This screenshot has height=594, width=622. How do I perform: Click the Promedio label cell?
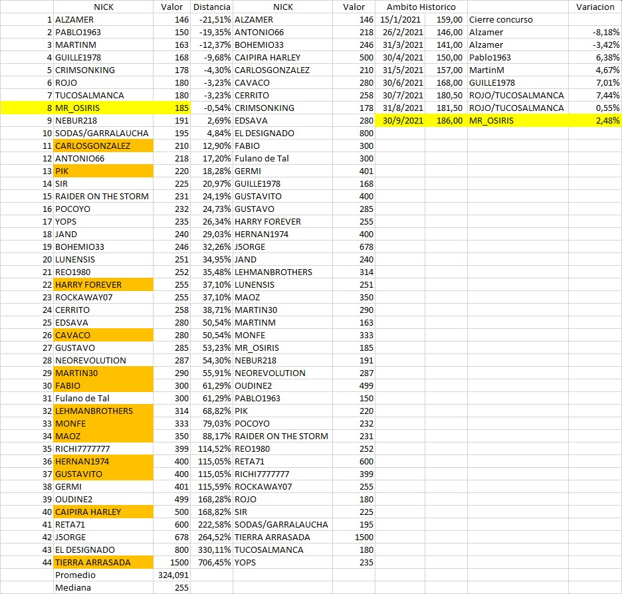coord(75,575)
